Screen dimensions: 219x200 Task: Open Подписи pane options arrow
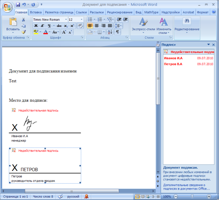[x=209, y=45]
